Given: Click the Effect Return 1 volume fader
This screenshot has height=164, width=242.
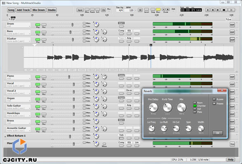Looking at the screenshot, I should (x=70, y=137).
